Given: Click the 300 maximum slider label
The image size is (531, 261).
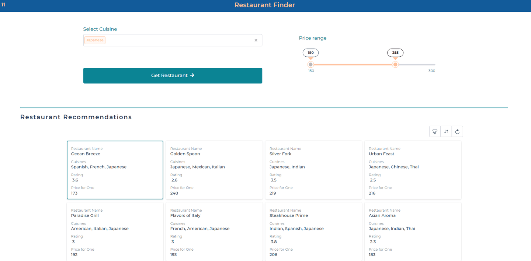Looking at the screenshot, I should [432, 71].
